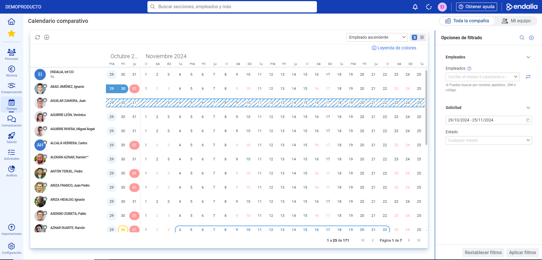Click red day 31 for ALCALÁ HERRERA, Carlos
The image size is (542, 260).
pos(134,145)
